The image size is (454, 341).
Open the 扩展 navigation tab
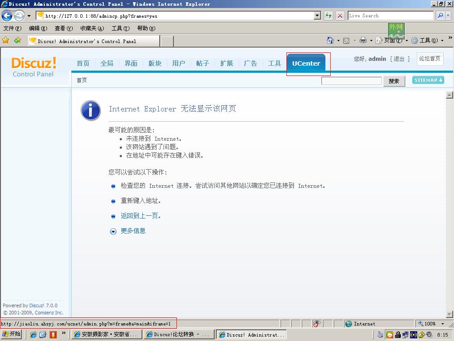(227, 63)
